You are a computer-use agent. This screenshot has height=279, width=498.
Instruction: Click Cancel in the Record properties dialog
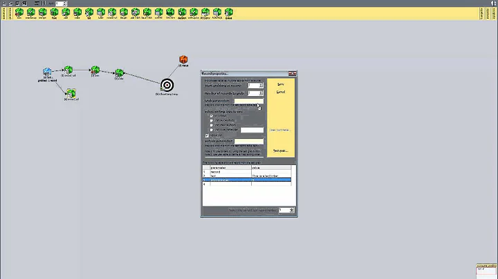point(281,92)
